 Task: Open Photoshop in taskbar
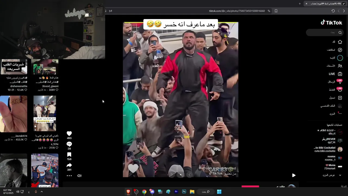184,192
